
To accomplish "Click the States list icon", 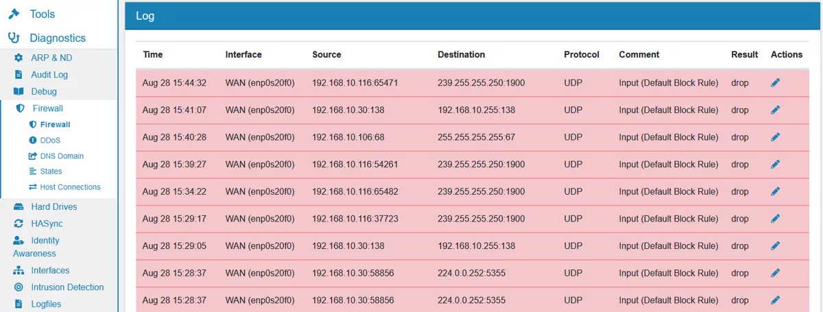I will [x=32, y=171].
